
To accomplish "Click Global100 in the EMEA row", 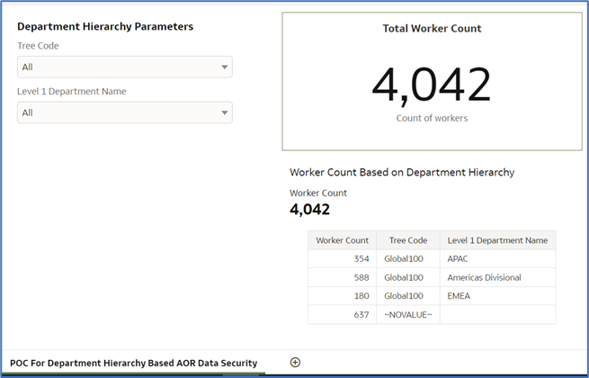I will tap(404, 296).
